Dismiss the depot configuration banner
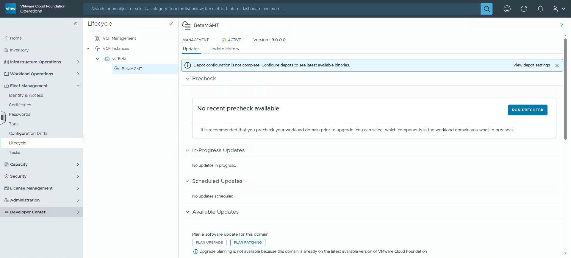Viewport: 571px width, 258px height. click(557, 66)
